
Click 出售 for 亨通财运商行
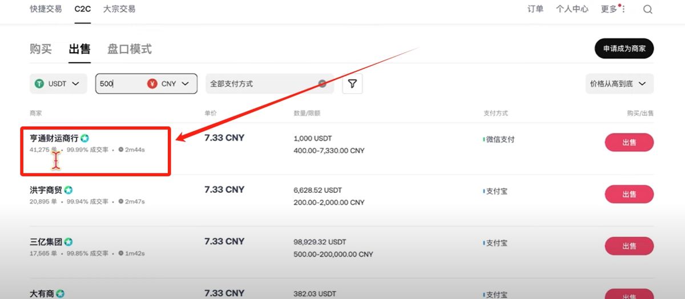point(629,143)
